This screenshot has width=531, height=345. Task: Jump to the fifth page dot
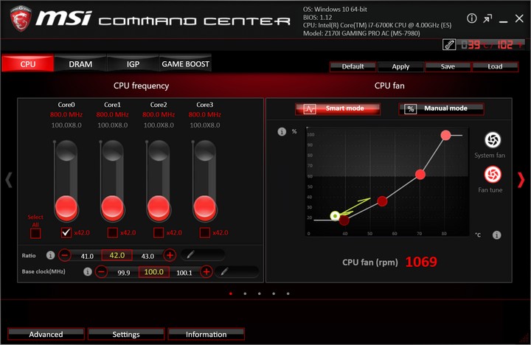[x=288, y=293]
